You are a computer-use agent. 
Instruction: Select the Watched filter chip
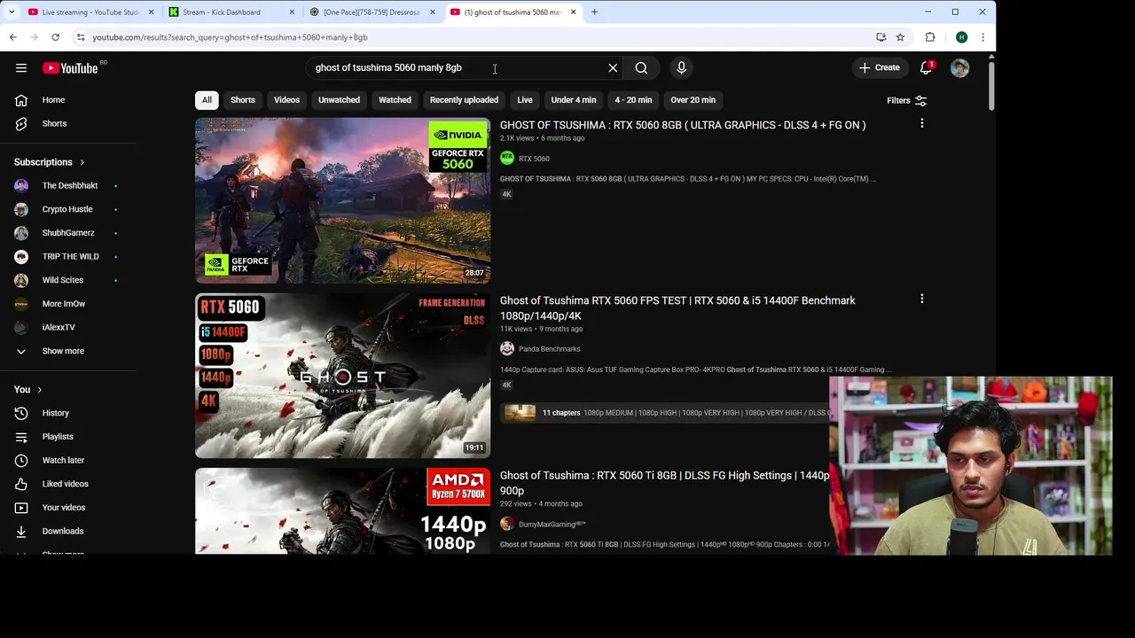(395, 100)
